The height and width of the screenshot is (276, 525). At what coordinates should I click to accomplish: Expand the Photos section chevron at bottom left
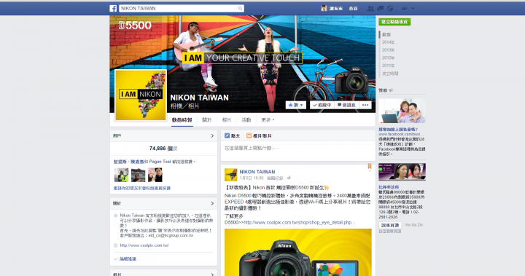[x=212, y=275]
